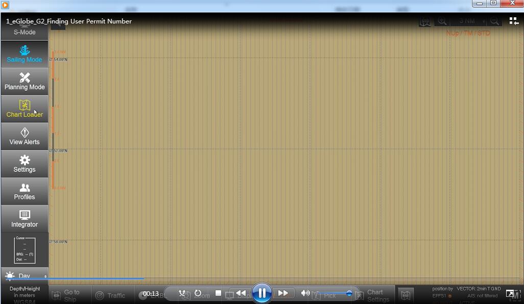Click the chart icon beside Chart Settings
This screenshot has width=524, height=304.
(406, 295)
